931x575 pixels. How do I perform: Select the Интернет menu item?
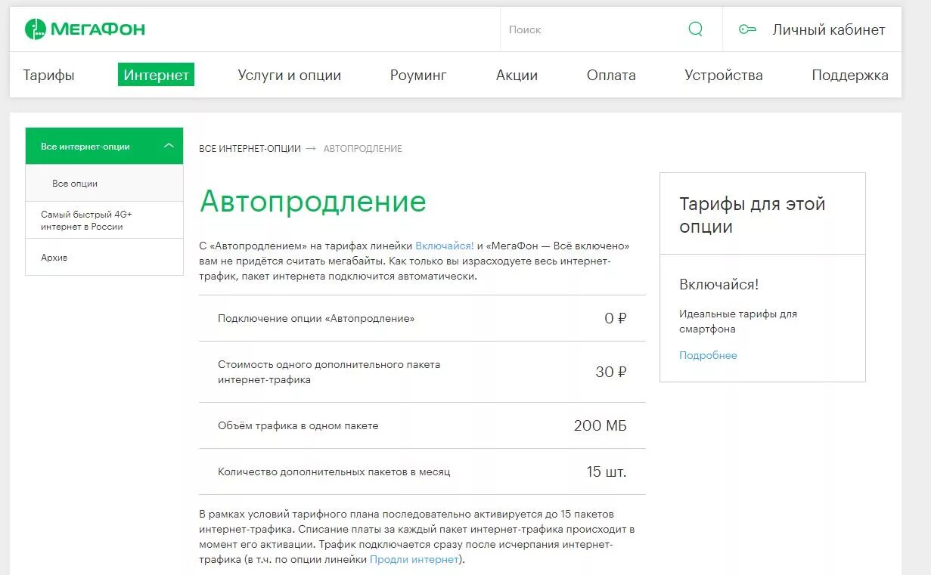(x=156, y=75)
